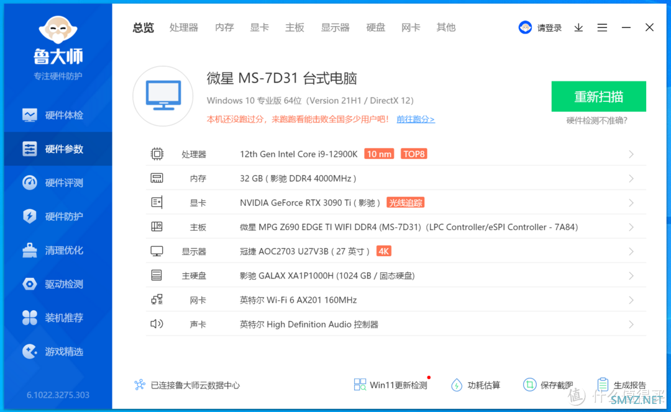The image size is (671, 412).
Task: Click version number 6.1022.3275.303
Action: tap(58, 395)
